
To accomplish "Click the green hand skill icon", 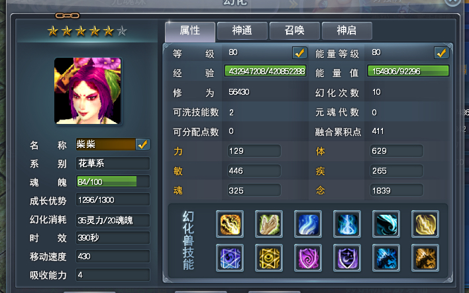I will (x=269, y=224).
